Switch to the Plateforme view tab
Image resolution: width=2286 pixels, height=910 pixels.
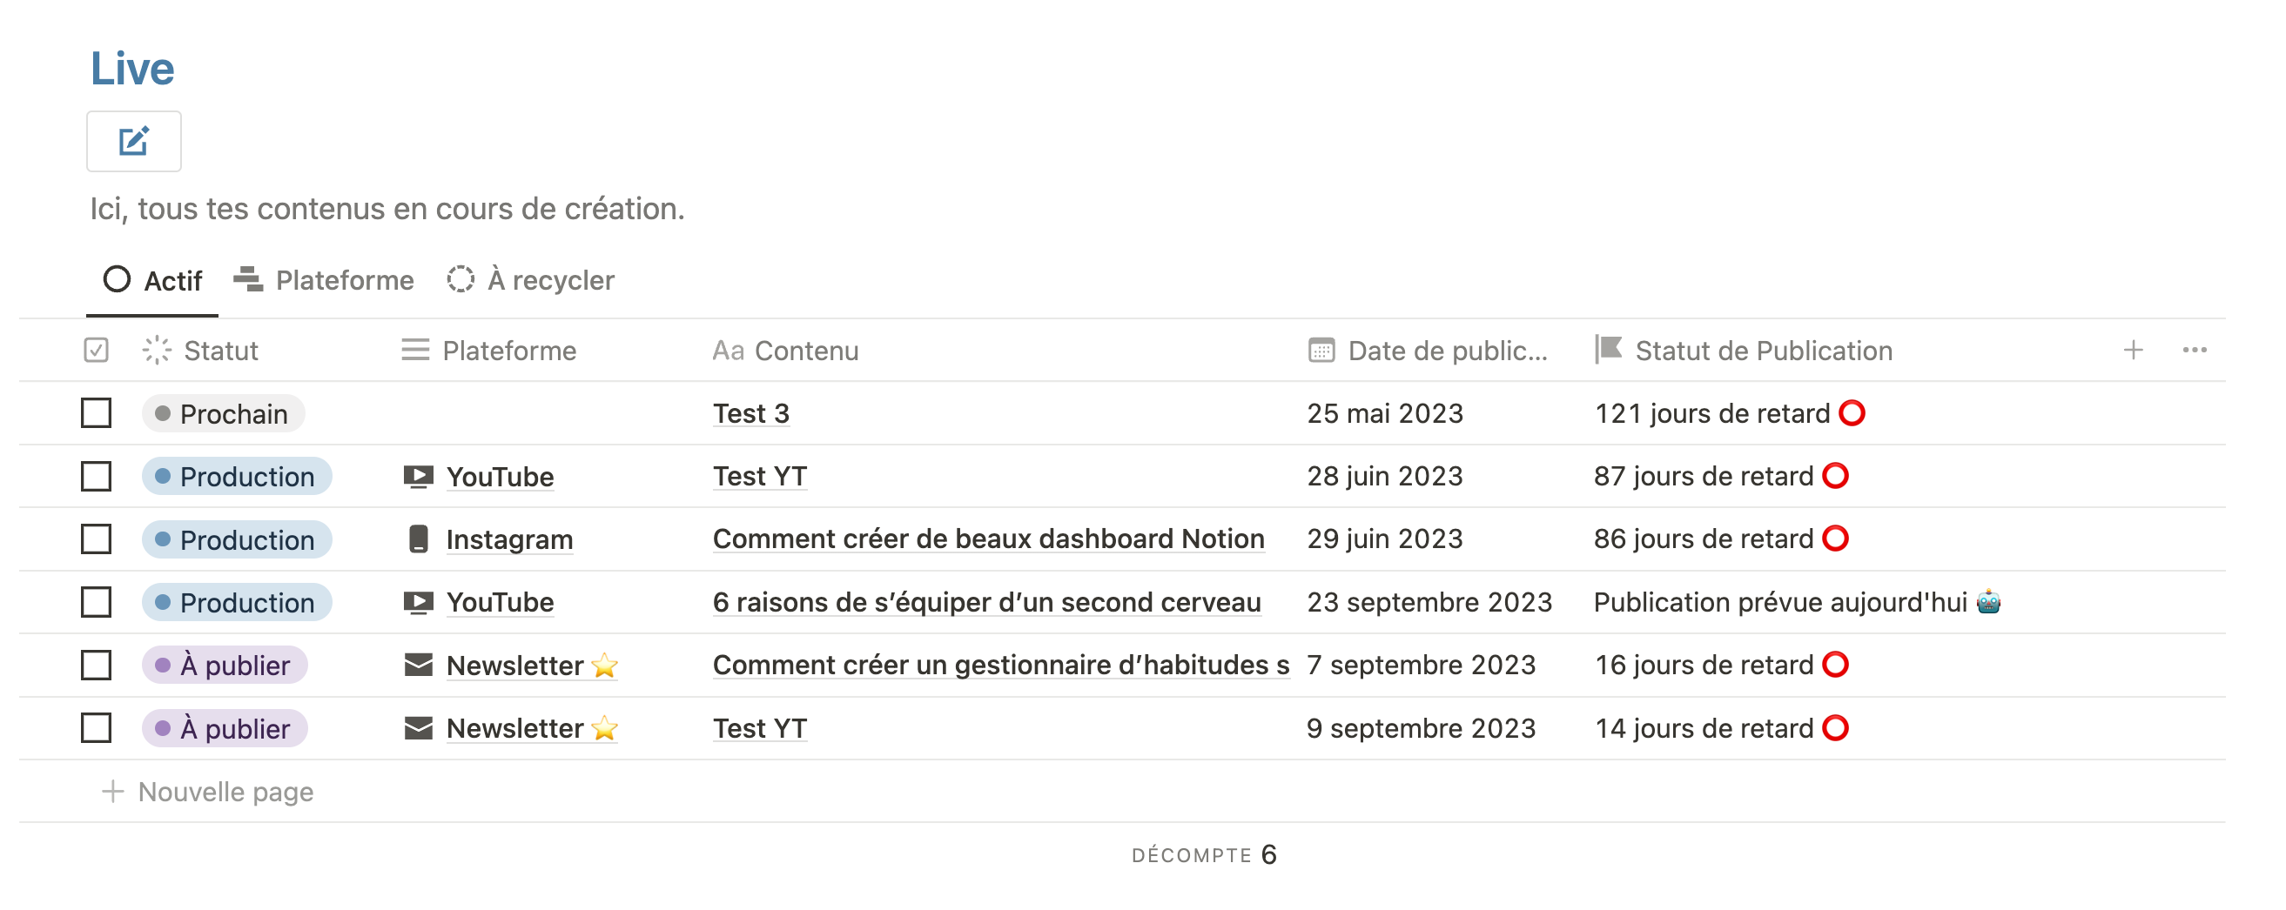pos(325,280)
